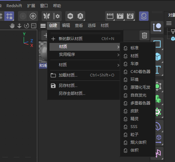This screenshot has height=162, width=175.
Task: Click the blue cube primitive icon
Action: point(159,57)
